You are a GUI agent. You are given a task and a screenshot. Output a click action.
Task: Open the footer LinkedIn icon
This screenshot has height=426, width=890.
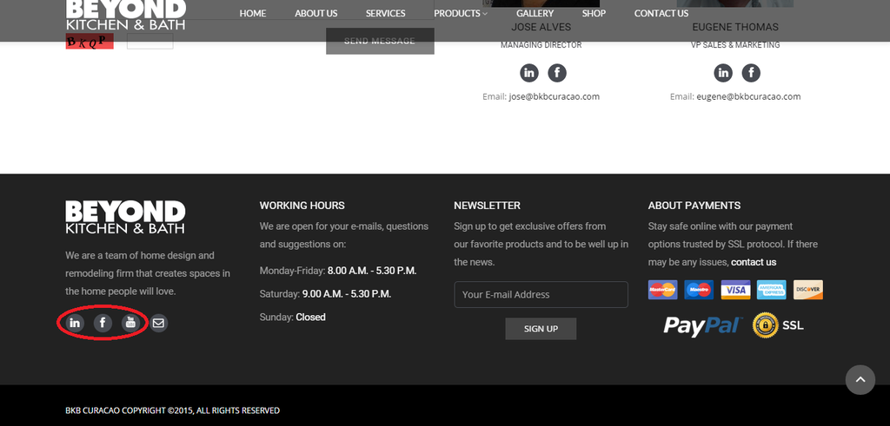click(75, 323)
